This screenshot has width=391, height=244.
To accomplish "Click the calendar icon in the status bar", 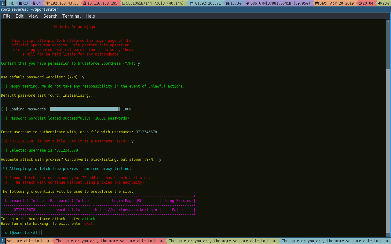I will (x=317, y=3).
